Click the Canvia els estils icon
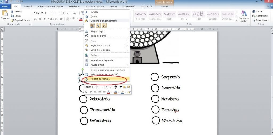 click(244, 16)
